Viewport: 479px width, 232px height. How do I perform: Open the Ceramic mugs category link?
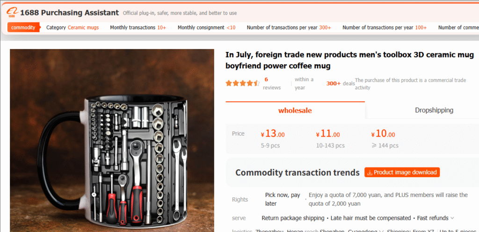coord(83,28)
